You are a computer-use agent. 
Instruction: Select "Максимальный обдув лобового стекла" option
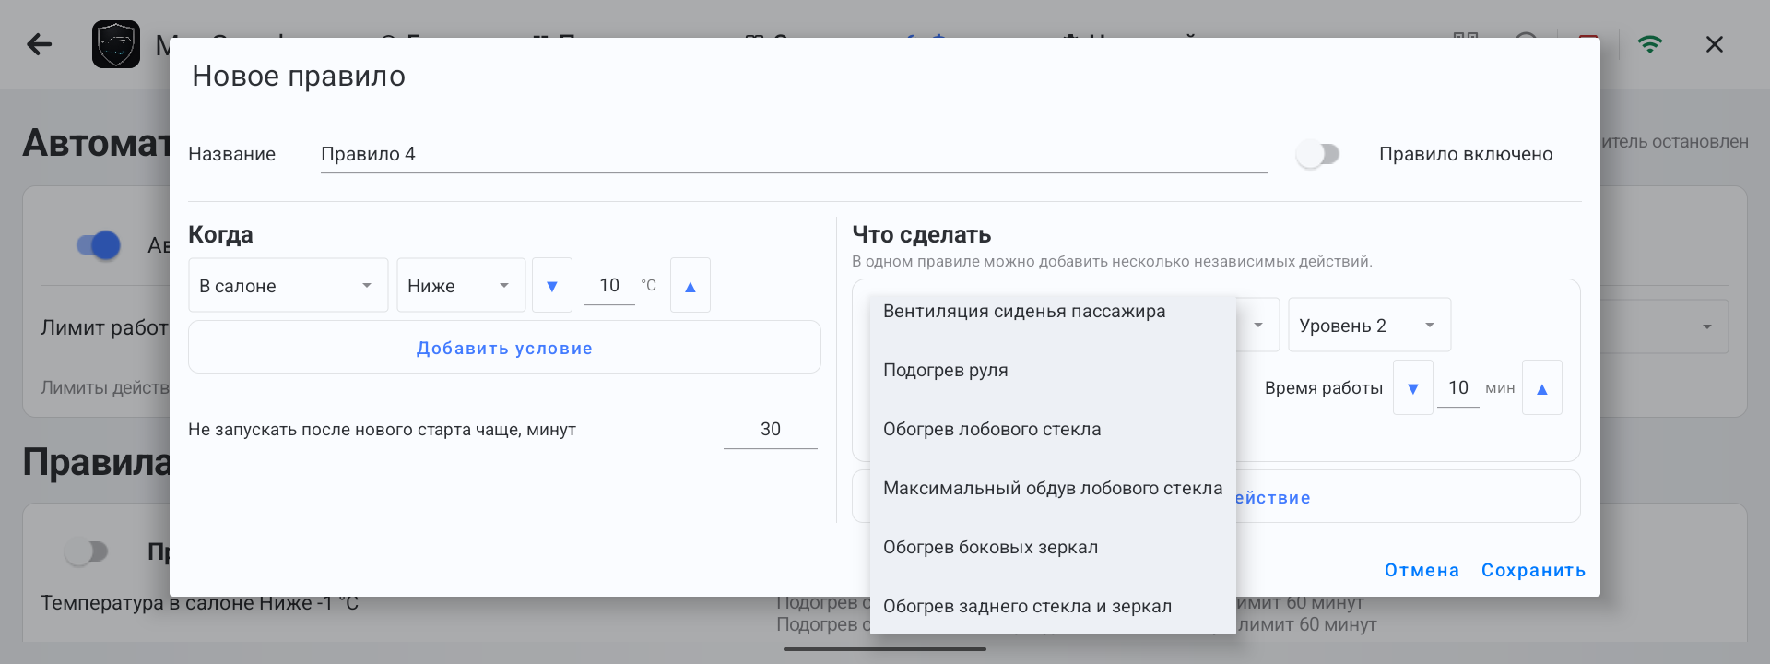(1053, 488)
